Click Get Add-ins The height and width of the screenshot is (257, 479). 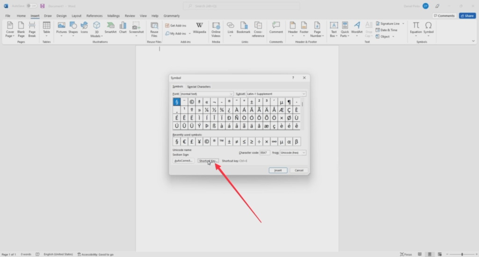(x=176, y=25)
